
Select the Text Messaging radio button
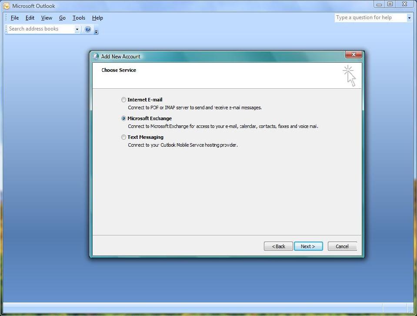coord(123,137)
